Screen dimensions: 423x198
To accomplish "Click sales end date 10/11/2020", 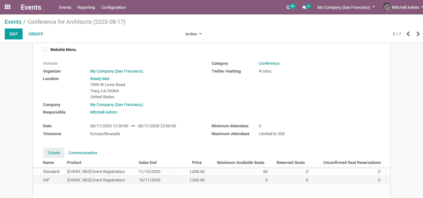I will coord(149,180).
